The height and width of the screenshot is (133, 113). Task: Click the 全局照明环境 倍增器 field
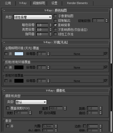click(x=42, y=54)
